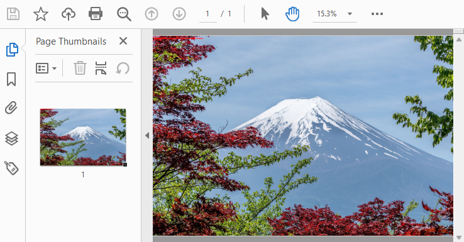The width and height of the screenshot is (464, 242).
Task: Open thumbnail options list menu
Action: [x=46, y=69]
